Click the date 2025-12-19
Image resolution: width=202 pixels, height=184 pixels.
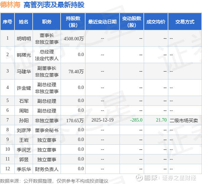[102, 120]
